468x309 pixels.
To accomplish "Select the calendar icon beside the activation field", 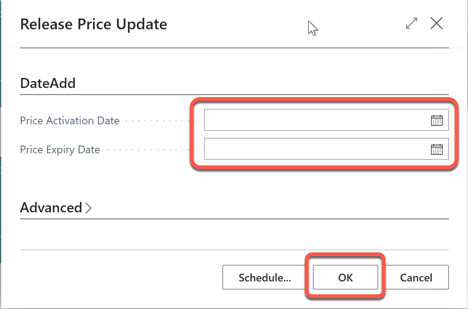I will pyautogui.click(x=437, y=120).
